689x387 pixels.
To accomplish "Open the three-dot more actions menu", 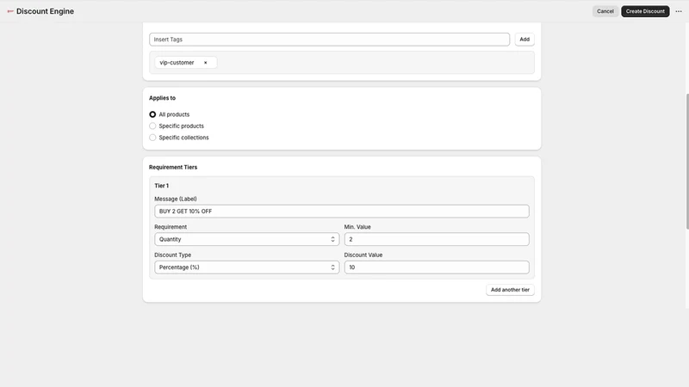I will click(679, 11).
